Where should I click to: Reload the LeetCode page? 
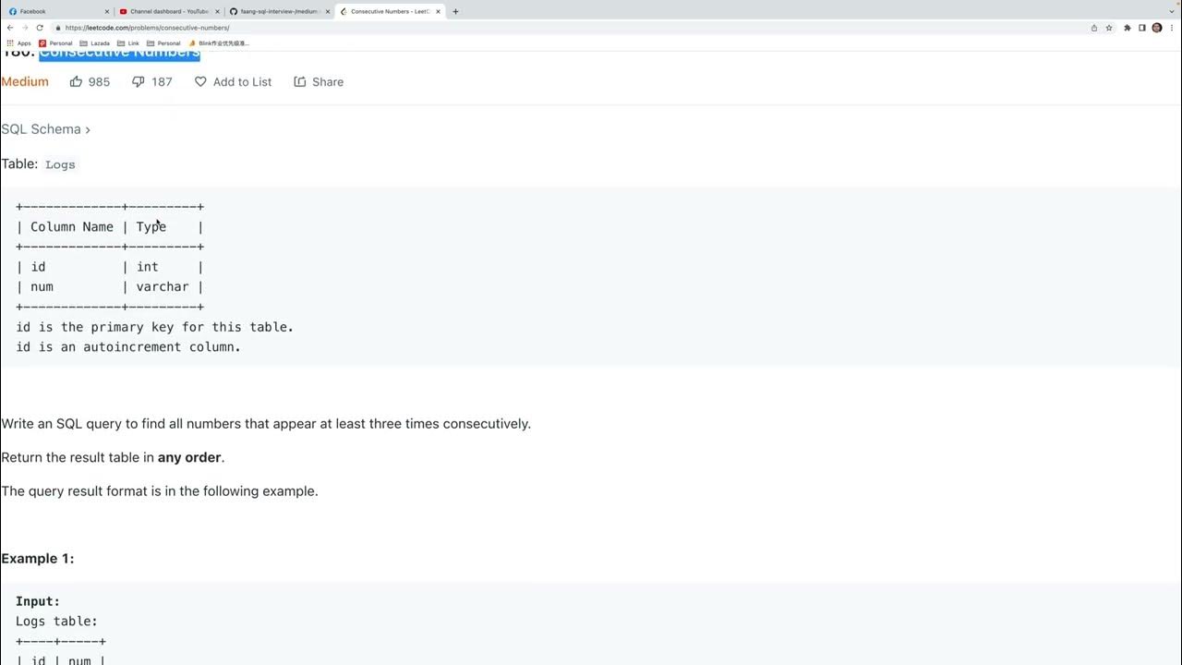[x=40, y=28]
